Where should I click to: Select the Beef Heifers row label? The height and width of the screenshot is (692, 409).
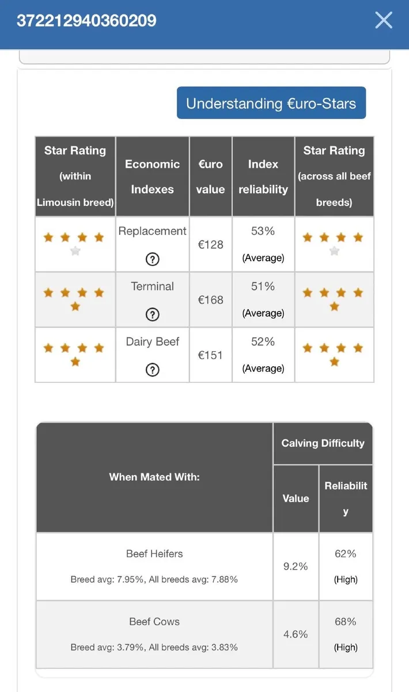tap(154, 554)
